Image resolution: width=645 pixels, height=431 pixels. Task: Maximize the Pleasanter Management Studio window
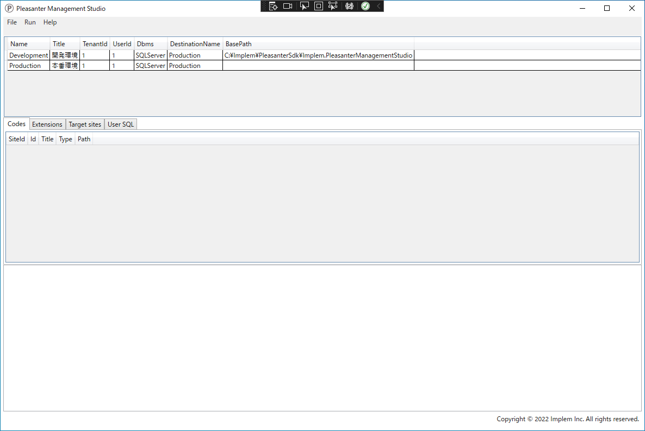(x=607, y=8)
